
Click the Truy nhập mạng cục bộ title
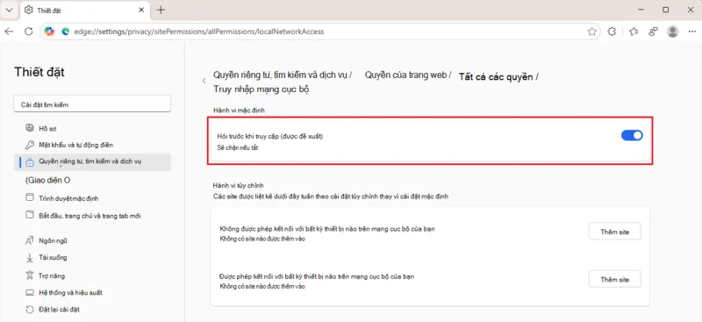pos(261,89)
